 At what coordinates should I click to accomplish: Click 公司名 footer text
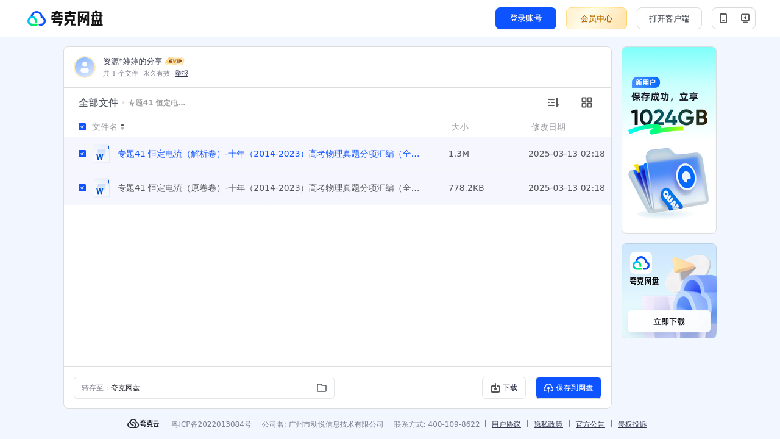(x=323, y=424)
